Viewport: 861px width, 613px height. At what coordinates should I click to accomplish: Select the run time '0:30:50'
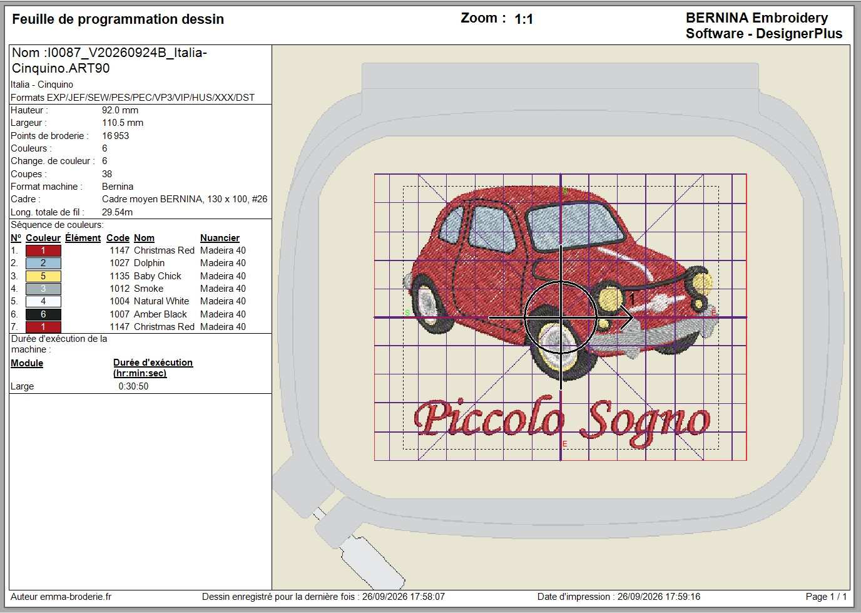pos(133,386)
